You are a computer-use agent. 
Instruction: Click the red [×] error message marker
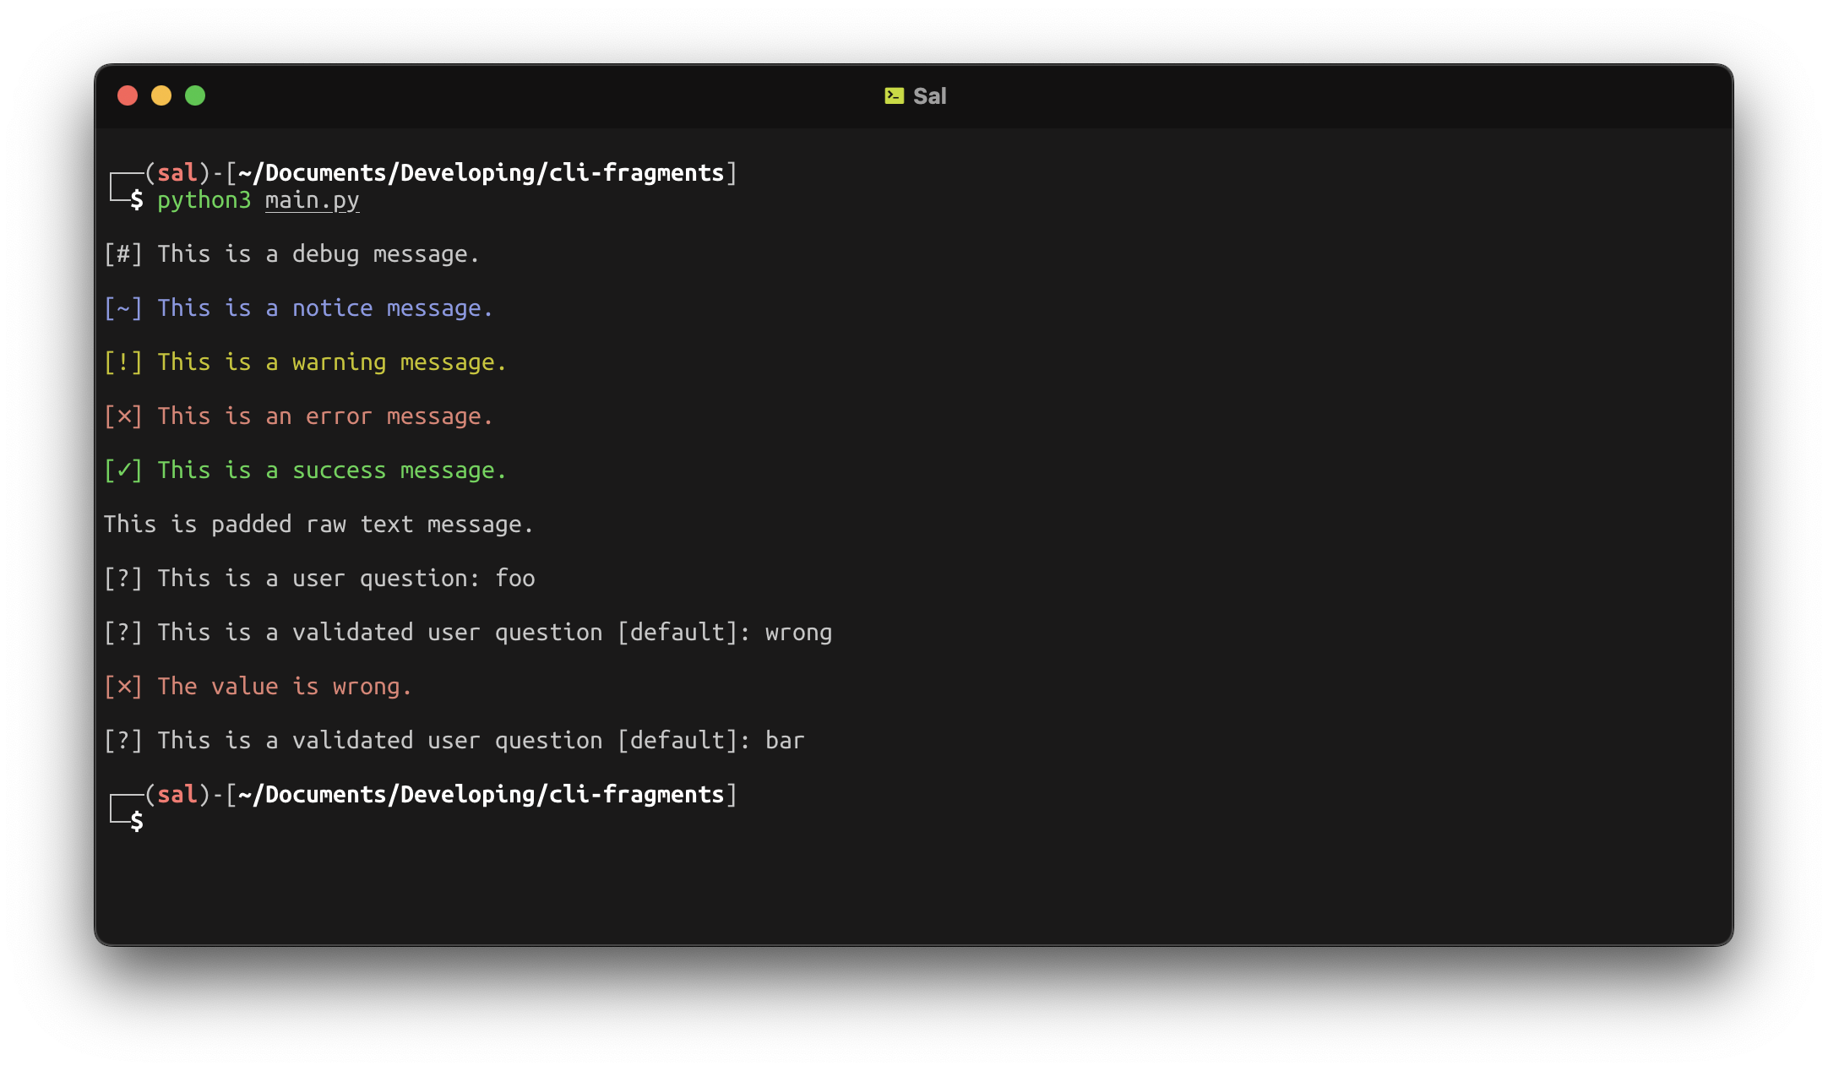[x=123, y=416]
